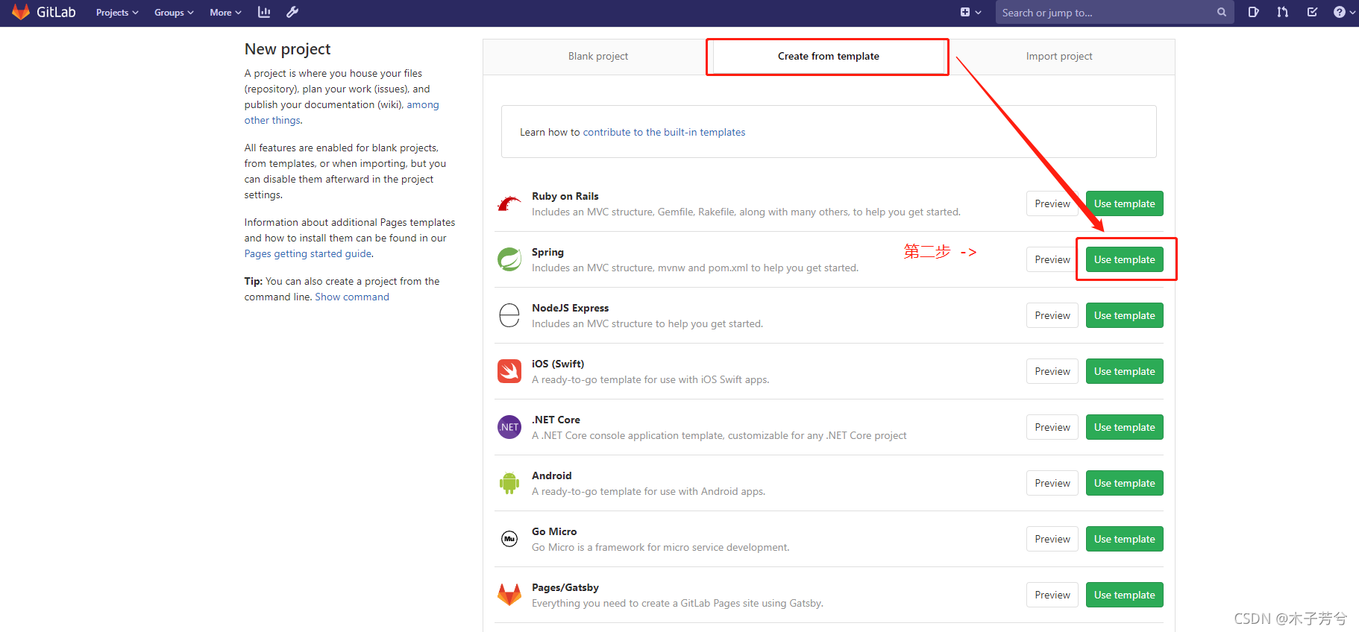Click the New project heading
The height and width of the screenshot is (632, 1359).
(x=287, y=49)
